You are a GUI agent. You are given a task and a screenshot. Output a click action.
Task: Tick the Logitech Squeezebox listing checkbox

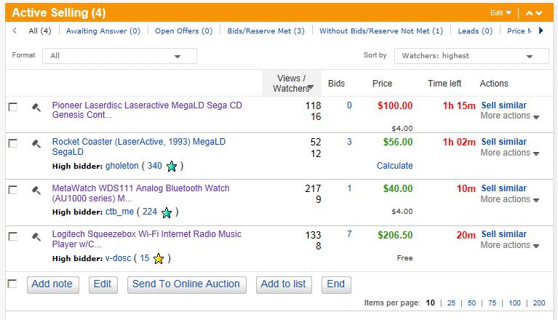(x=12, y=236)
